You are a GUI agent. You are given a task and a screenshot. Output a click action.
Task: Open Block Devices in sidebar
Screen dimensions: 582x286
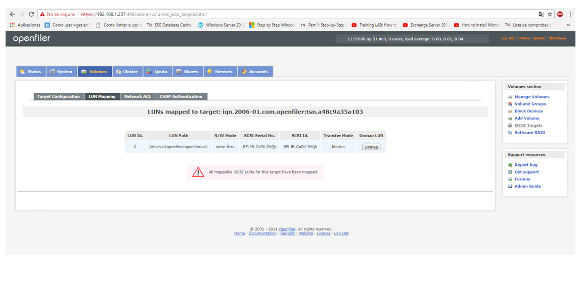pyautogui.click(x=528, y=111)
